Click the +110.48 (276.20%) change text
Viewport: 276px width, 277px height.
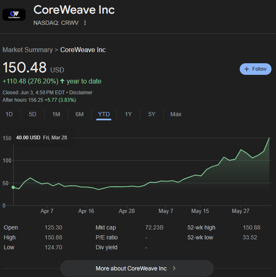click(x=31, y=81)
